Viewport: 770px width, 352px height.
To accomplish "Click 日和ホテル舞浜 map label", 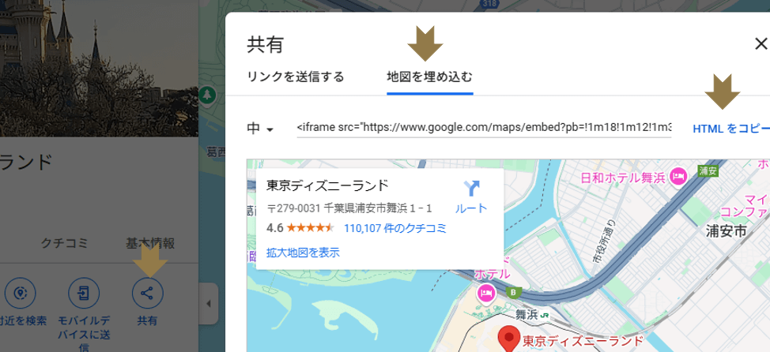I will pyautogui.click(x=623, y=177).
